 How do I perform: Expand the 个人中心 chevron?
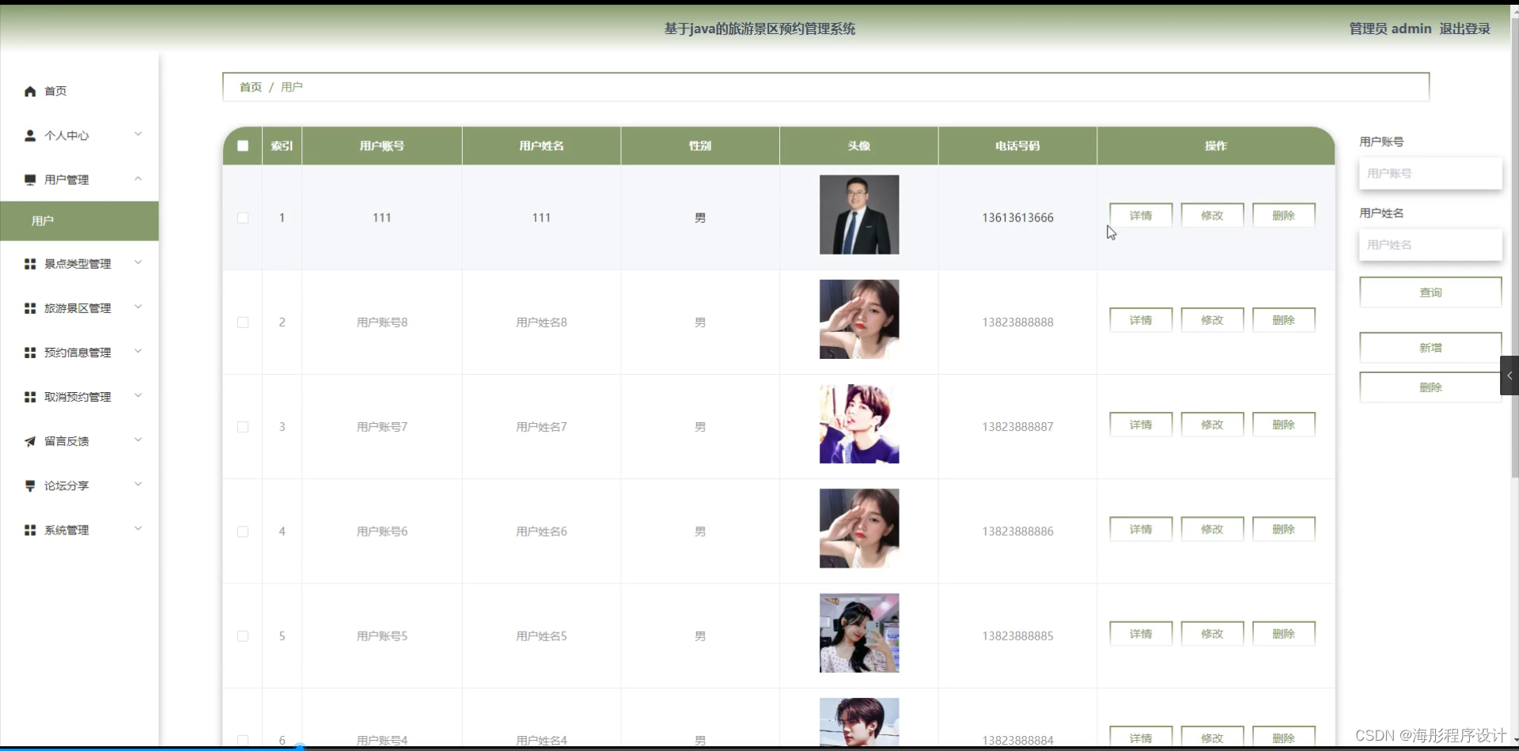(x=138, y=134)
